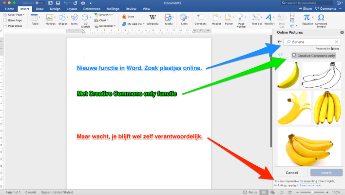
Task: Open the Store add-ins
Action: pos(128,17)
